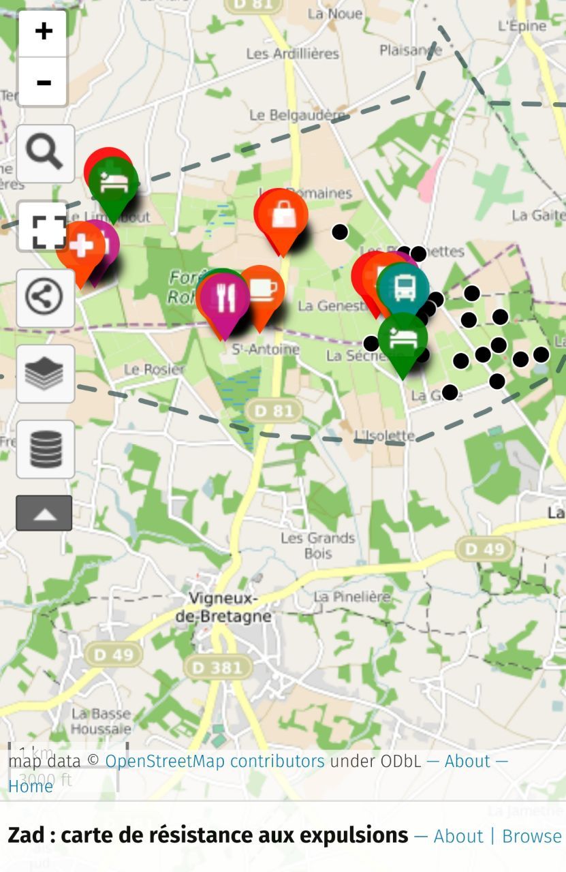Toggle fullscreen map view

point(46,229)
